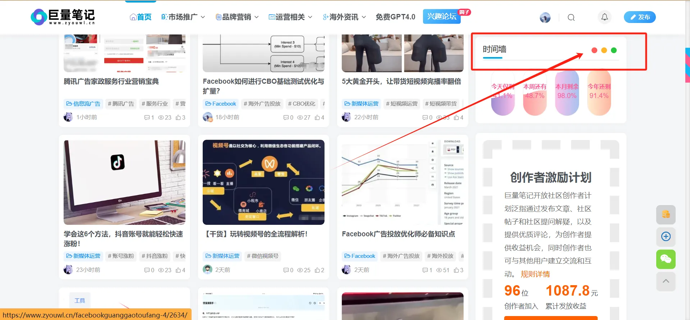Click the 本周还有 48.7% capsule
This screenshot has width=690, height=320.
pos(535,93)
